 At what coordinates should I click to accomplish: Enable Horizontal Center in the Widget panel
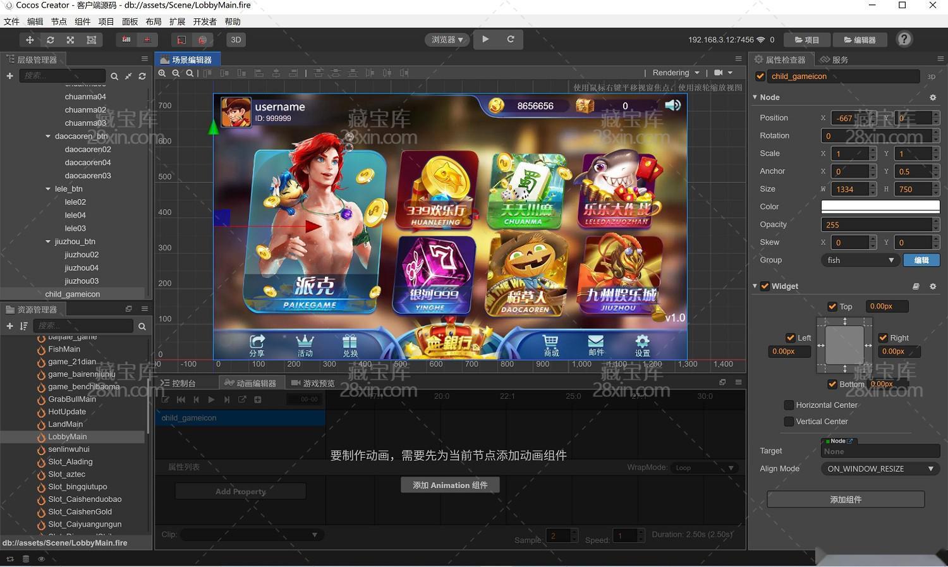[x=789, y=405]
